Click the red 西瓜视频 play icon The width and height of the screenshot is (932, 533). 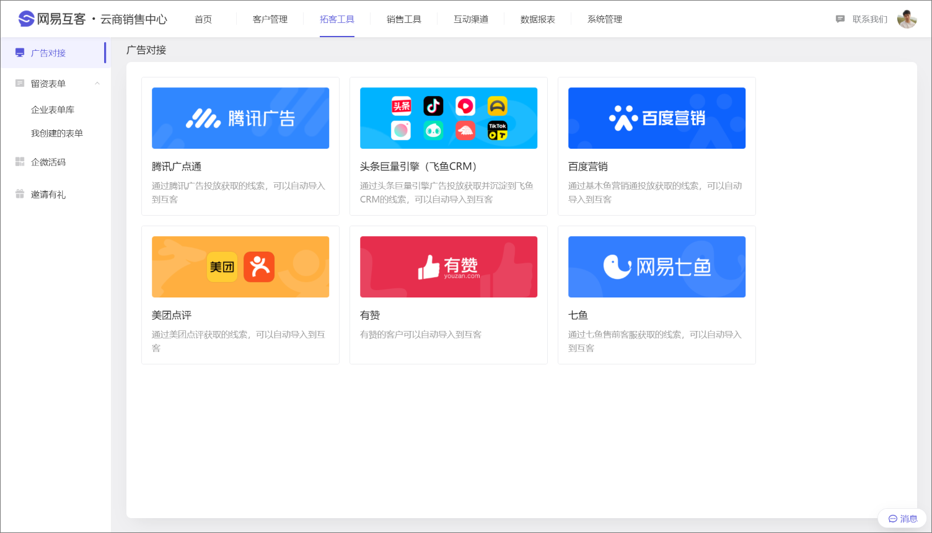click(465, 106)
